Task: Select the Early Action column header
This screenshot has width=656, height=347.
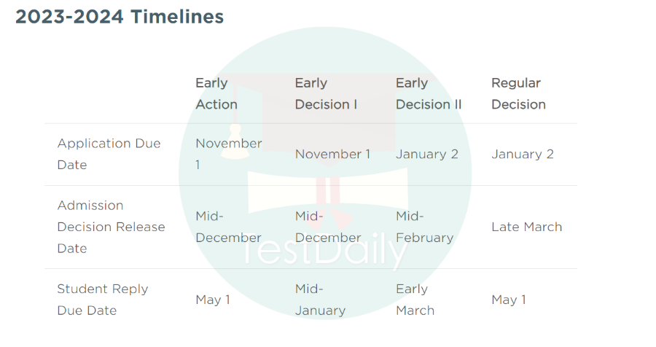Action: tap(216, 93)
